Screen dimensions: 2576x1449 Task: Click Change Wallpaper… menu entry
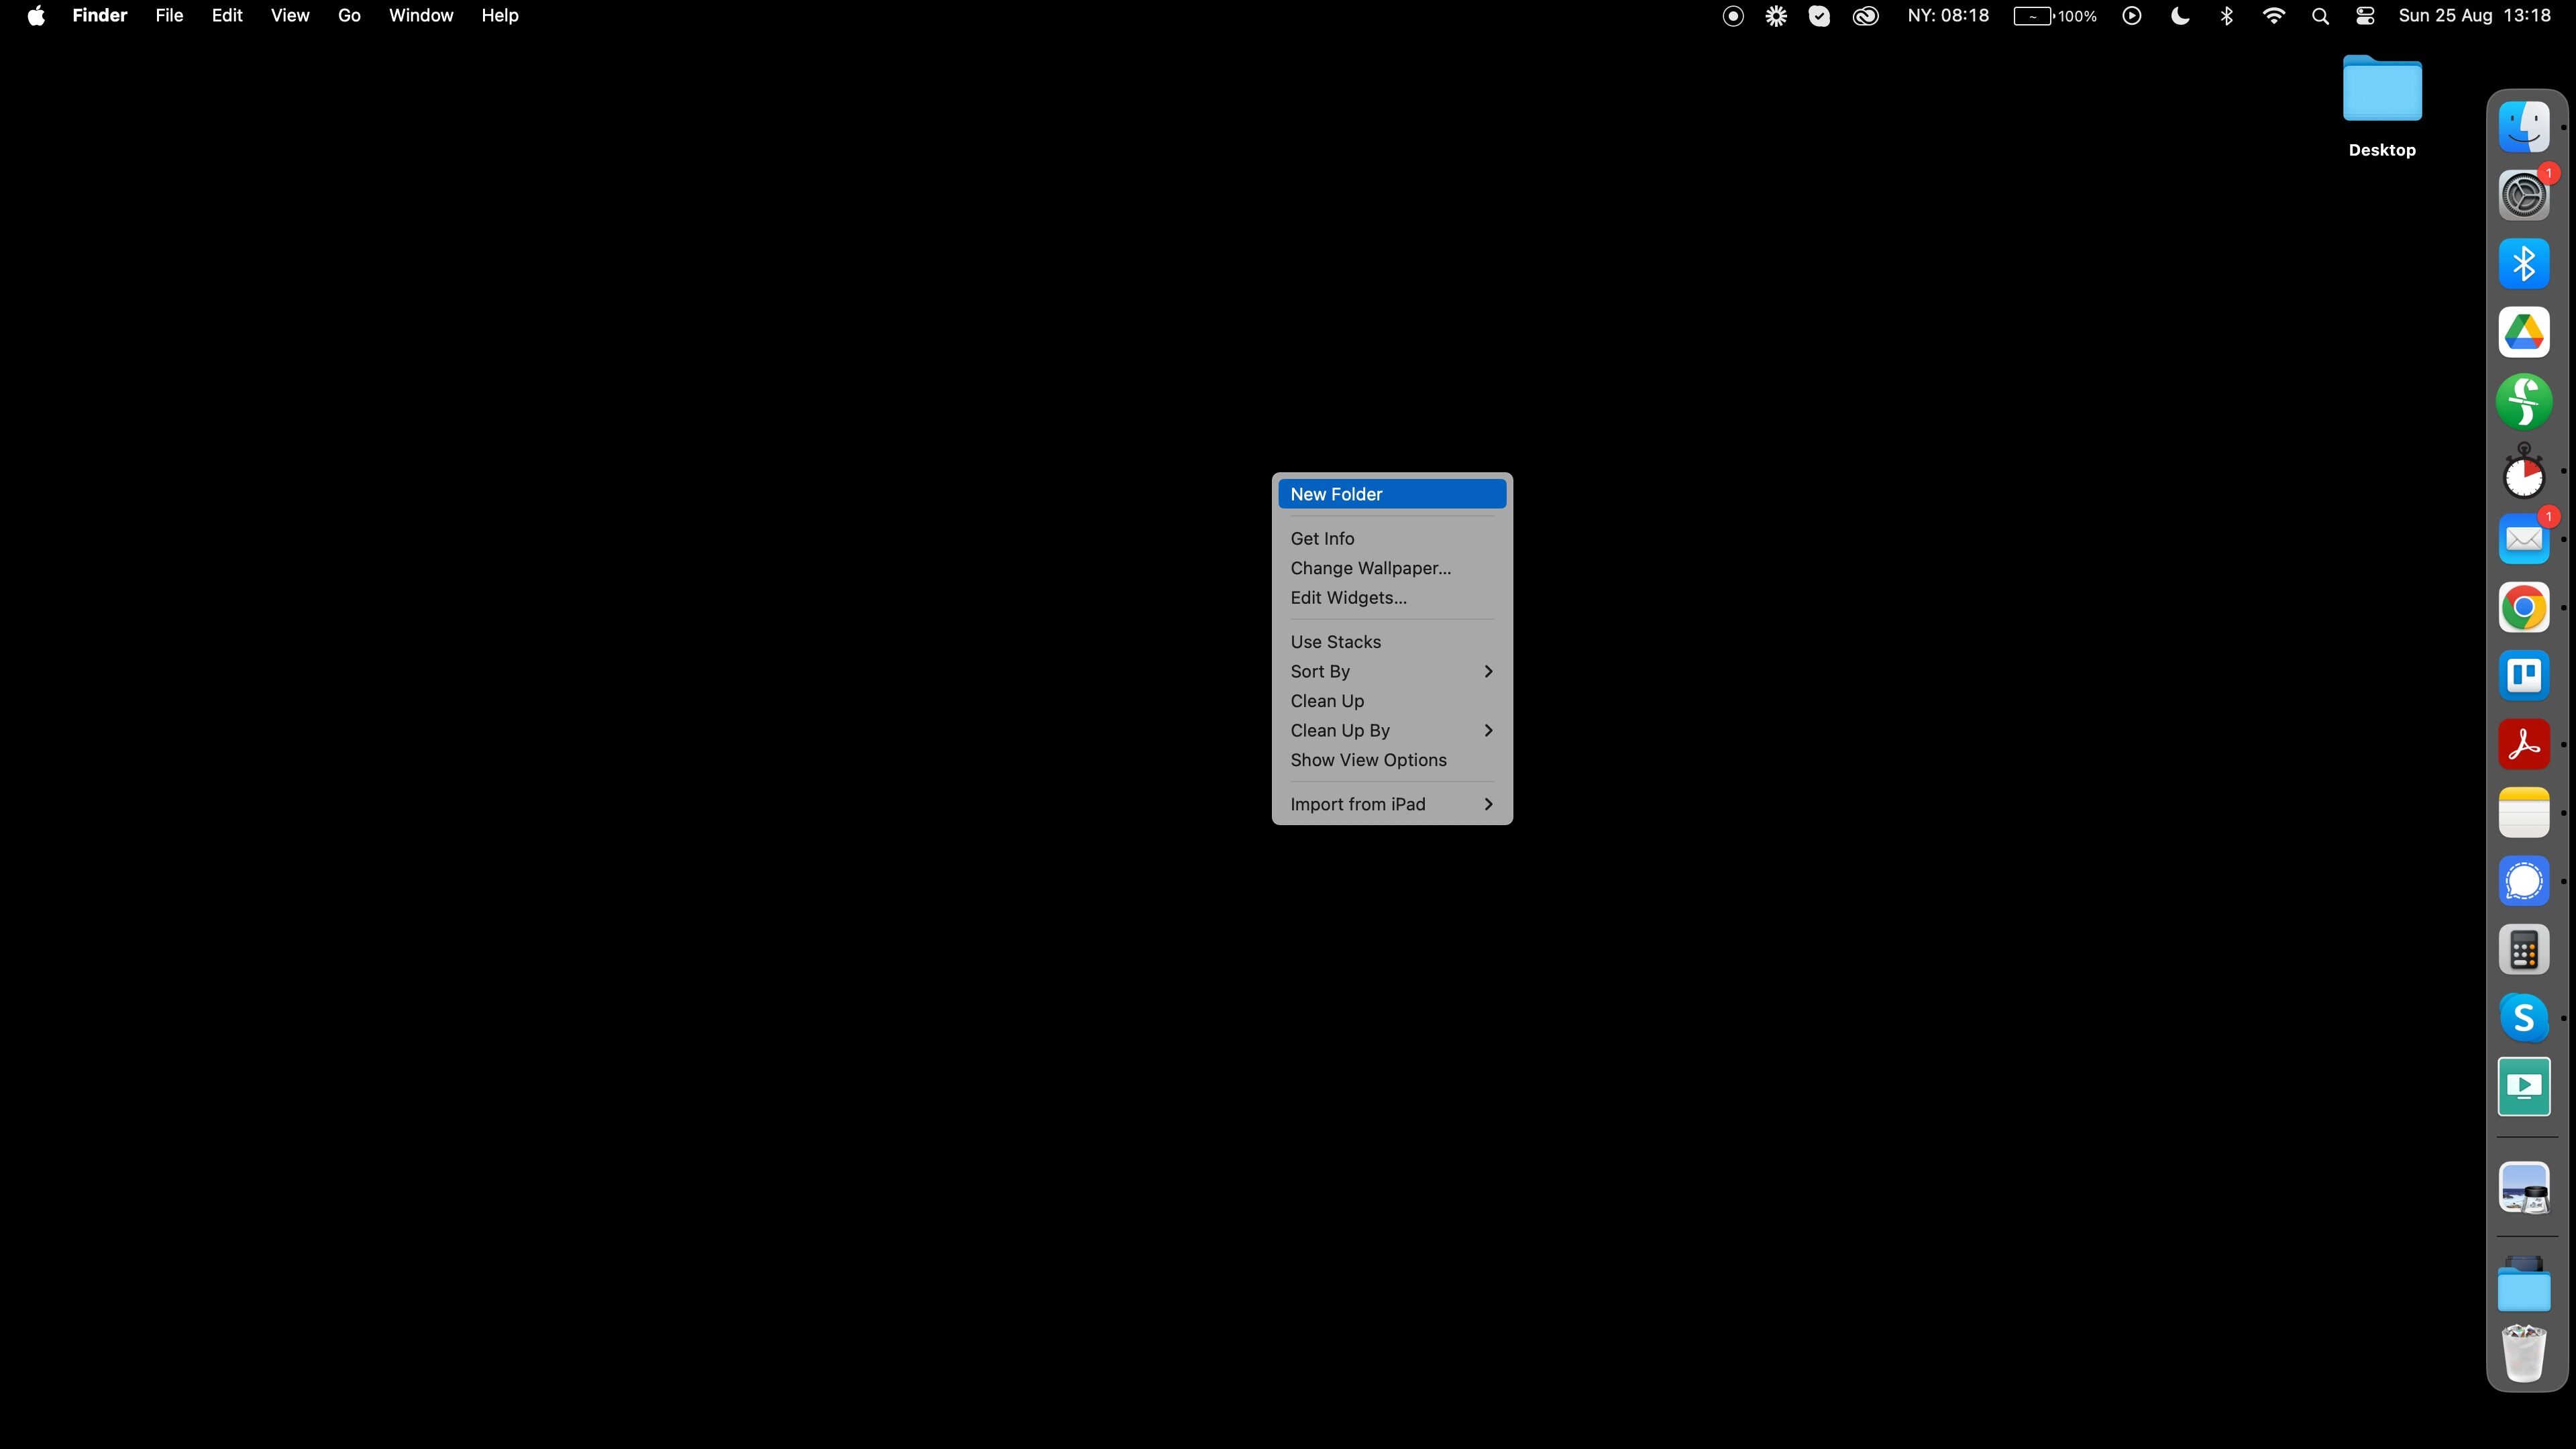coord(1370,568)
